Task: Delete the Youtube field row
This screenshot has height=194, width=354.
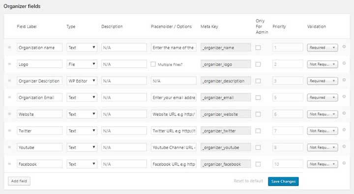Action: pyautogui.click(x=344, y=147)
